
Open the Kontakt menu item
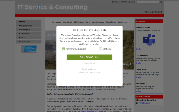click(x=29, y=38)
